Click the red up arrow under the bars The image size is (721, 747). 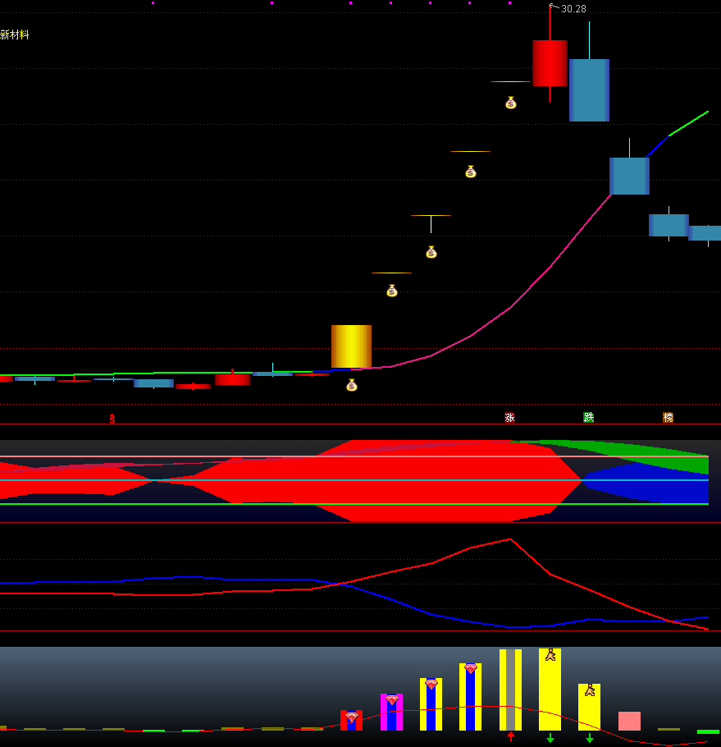(511, 737)
